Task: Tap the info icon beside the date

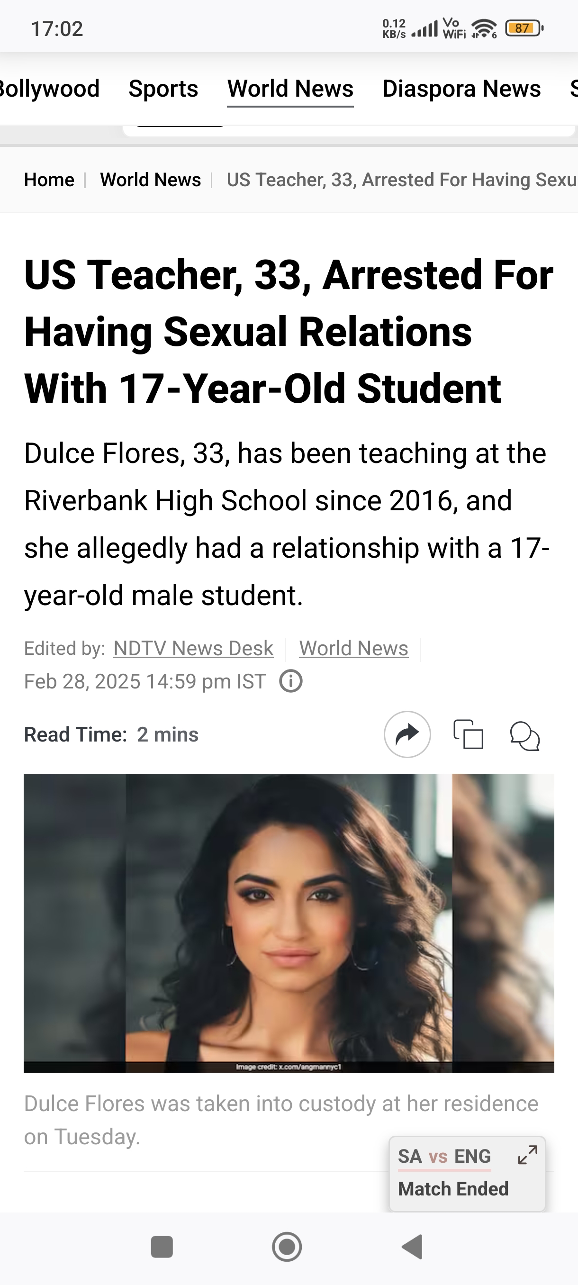Action: [x=291, y=681]
